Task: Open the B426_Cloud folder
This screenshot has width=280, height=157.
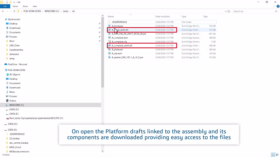Action: (15, 147)
